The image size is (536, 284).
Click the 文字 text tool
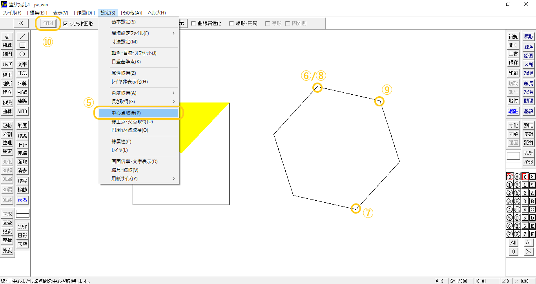(x=22, y=65)
